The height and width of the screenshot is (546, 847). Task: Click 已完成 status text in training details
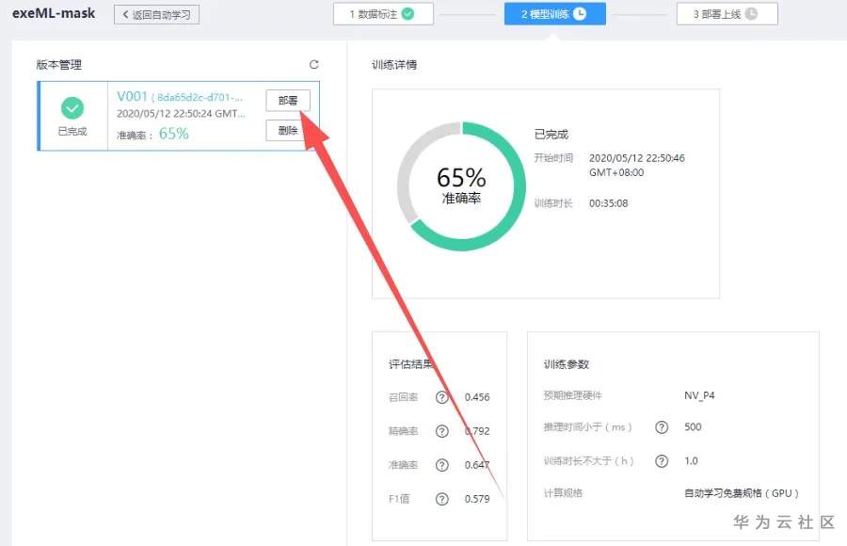551,134
